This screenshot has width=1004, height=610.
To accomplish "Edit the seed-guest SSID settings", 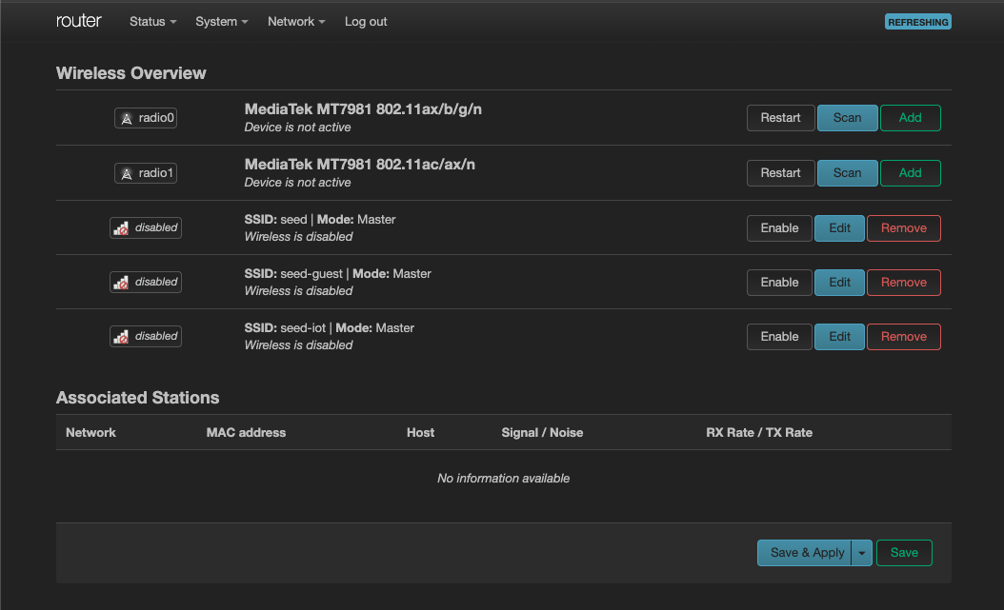I will pos(839,283).
